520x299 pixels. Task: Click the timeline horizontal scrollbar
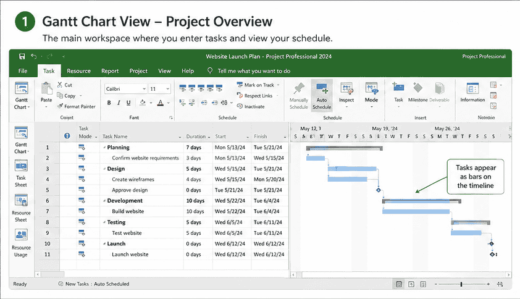click(401, 275)
